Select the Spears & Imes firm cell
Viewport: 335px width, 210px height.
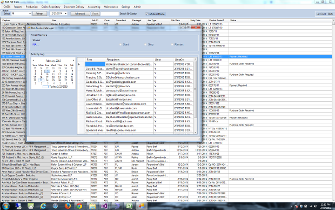(95, 130)
